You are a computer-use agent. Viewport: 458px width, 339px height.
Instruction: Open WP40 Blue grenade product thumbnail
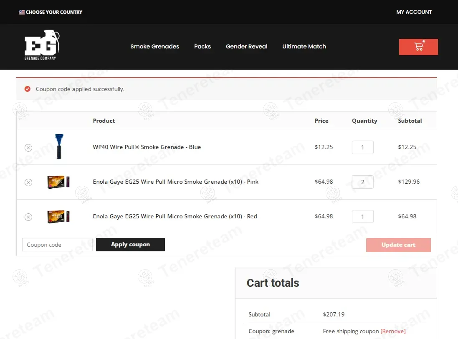point(59,147)
